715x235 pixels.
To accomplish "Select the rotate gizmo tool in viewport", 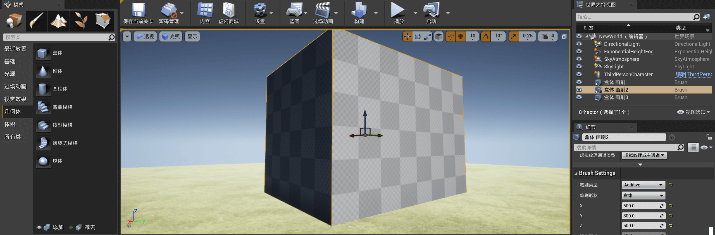I will [418, 36].
